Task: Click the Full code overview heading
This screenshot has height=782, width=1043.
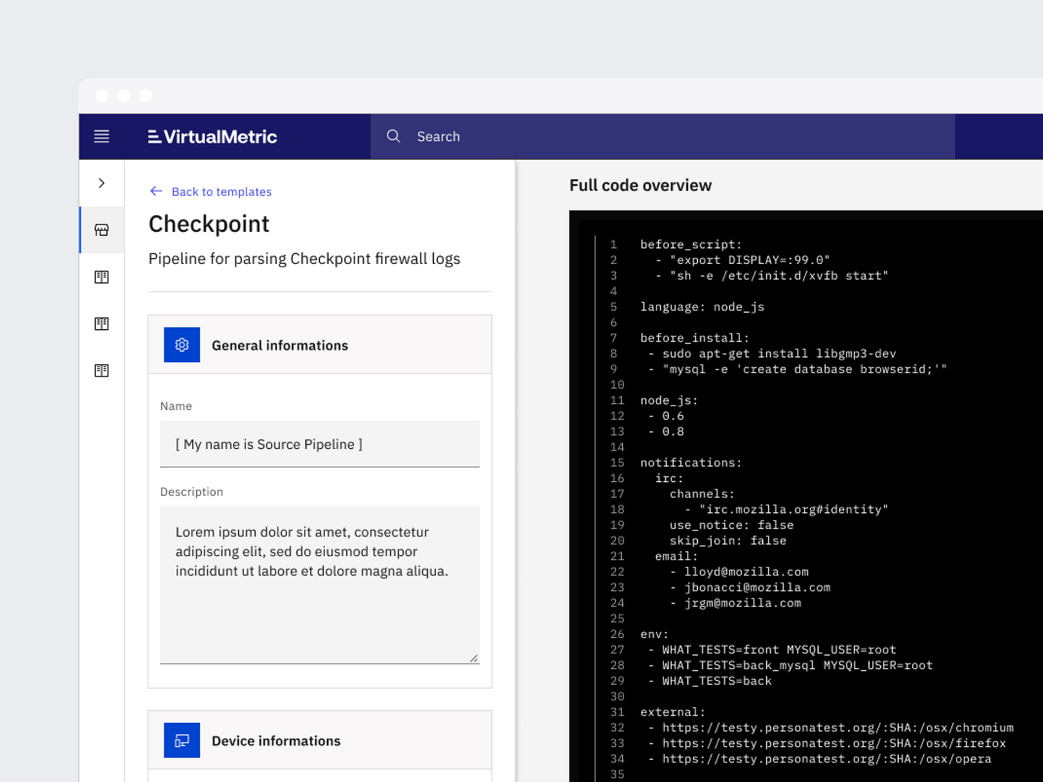Action: coord(640,185)
